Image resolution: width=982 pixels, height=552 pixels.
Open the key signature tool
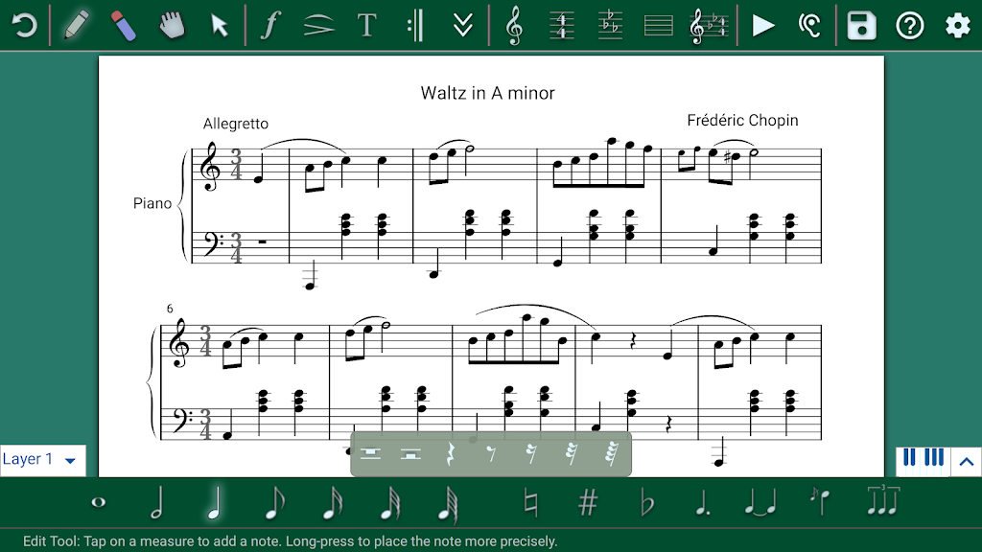click(x=610, y=26)
